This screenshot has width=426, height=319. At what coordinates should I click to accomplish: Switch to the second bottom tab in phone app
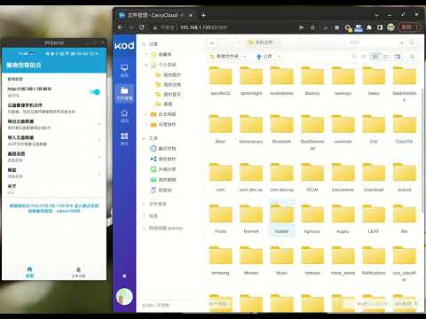[x=78, y=272]
